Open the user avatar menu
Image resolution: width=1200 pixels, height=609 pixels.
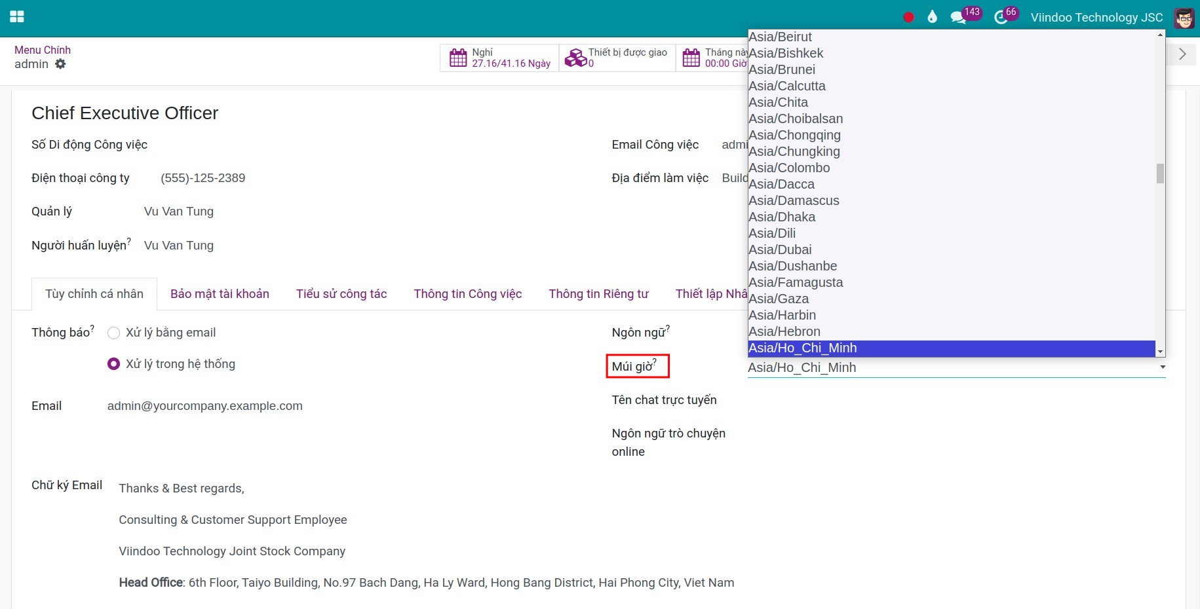(1184, 18)
